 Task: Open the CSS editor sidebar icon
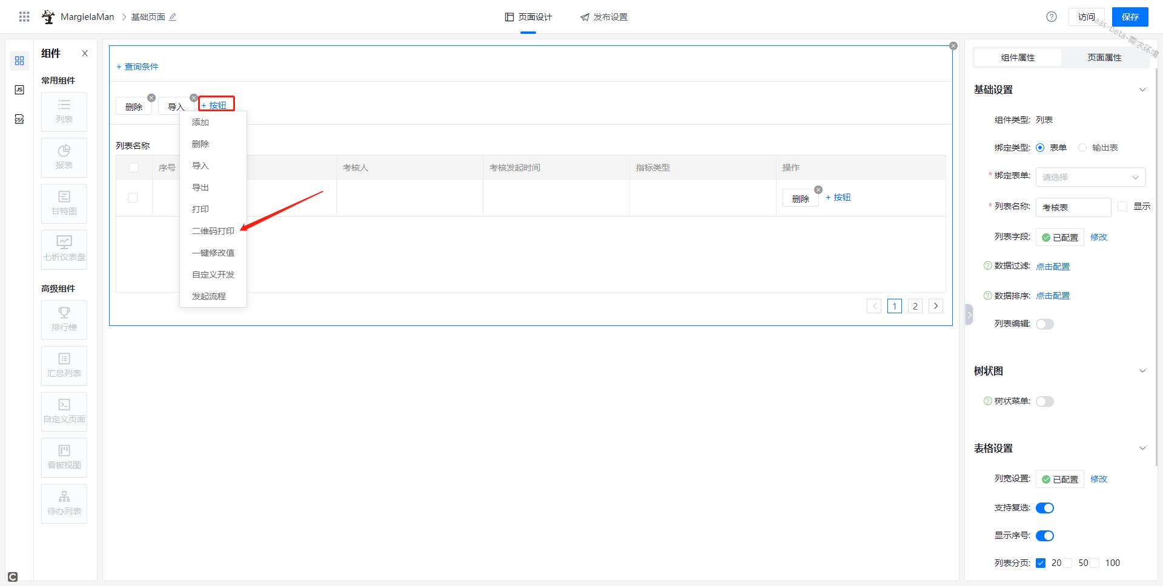[x=19, y=119]
